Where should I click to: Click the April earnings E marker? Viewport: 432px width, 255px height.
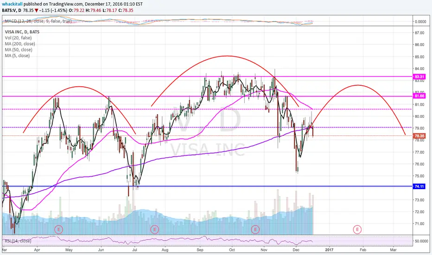pyautogui.click(x=58, y=229)
